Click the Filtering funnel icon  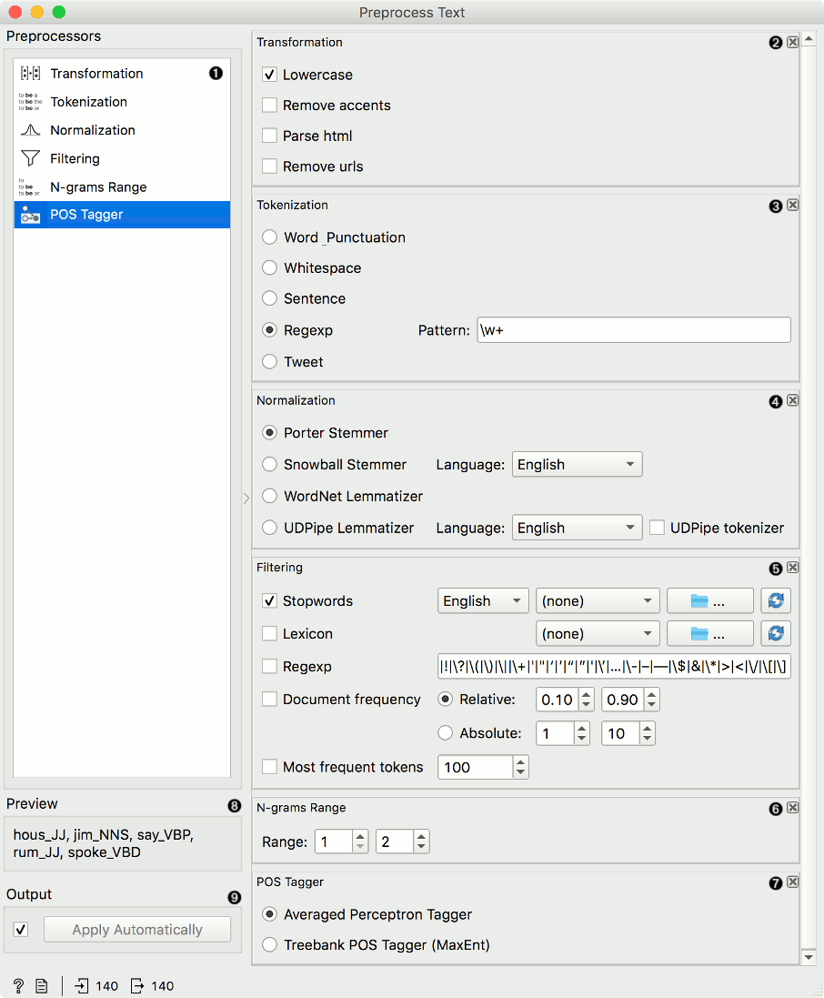[30, 159]
